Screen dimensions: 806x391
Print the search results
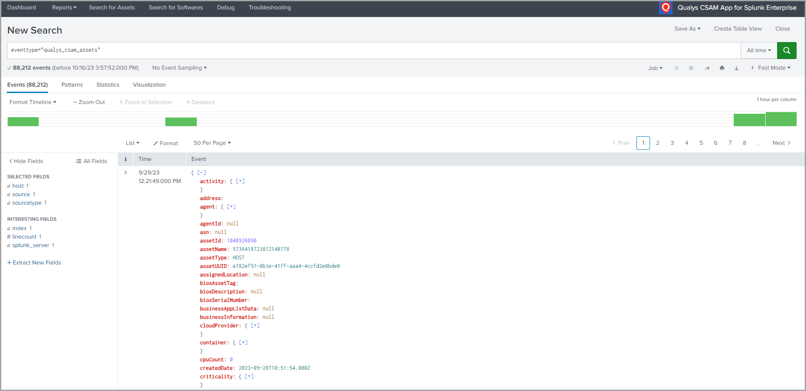722,68
